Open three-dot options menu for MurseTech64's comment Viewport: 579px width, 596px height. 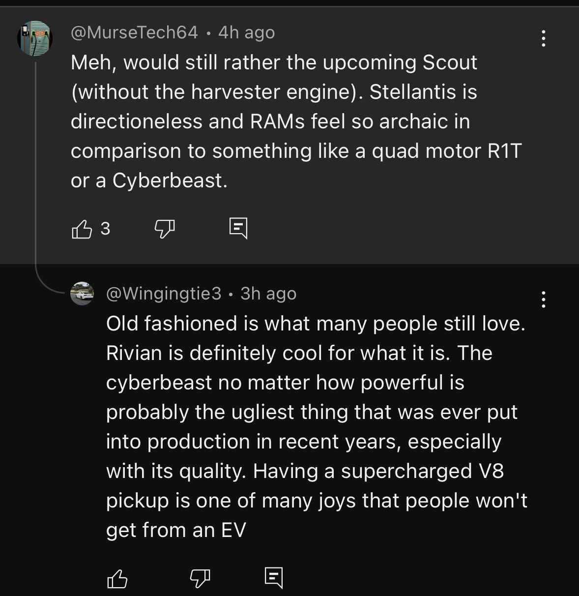coord(543,38)
